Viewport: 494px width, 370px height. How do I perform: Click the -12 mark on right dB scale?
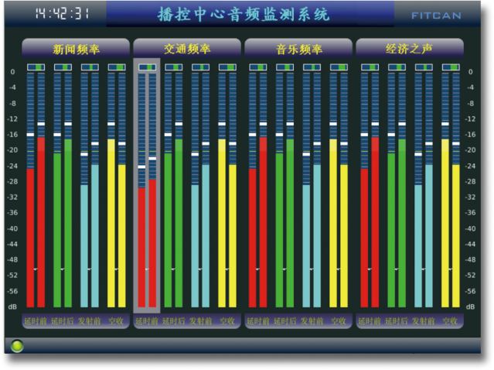point(470,119)
